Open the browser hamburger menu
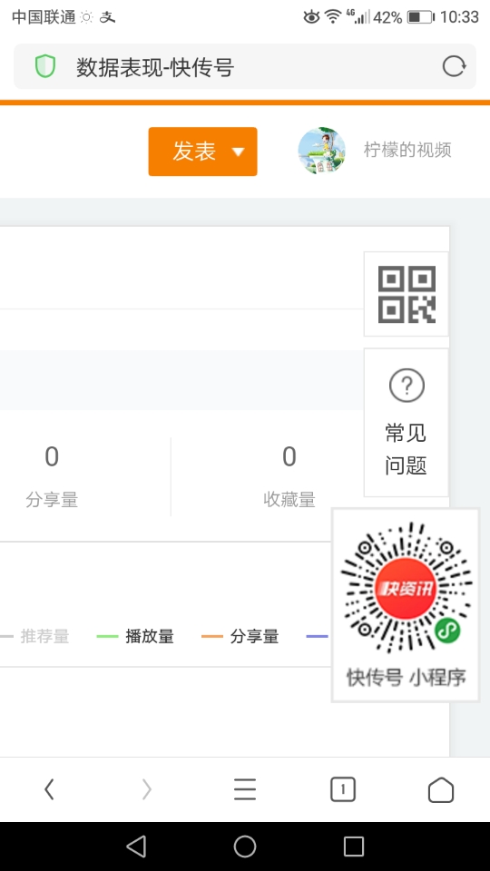The width and height of the screenshot is (490, 871). (245, 789)
